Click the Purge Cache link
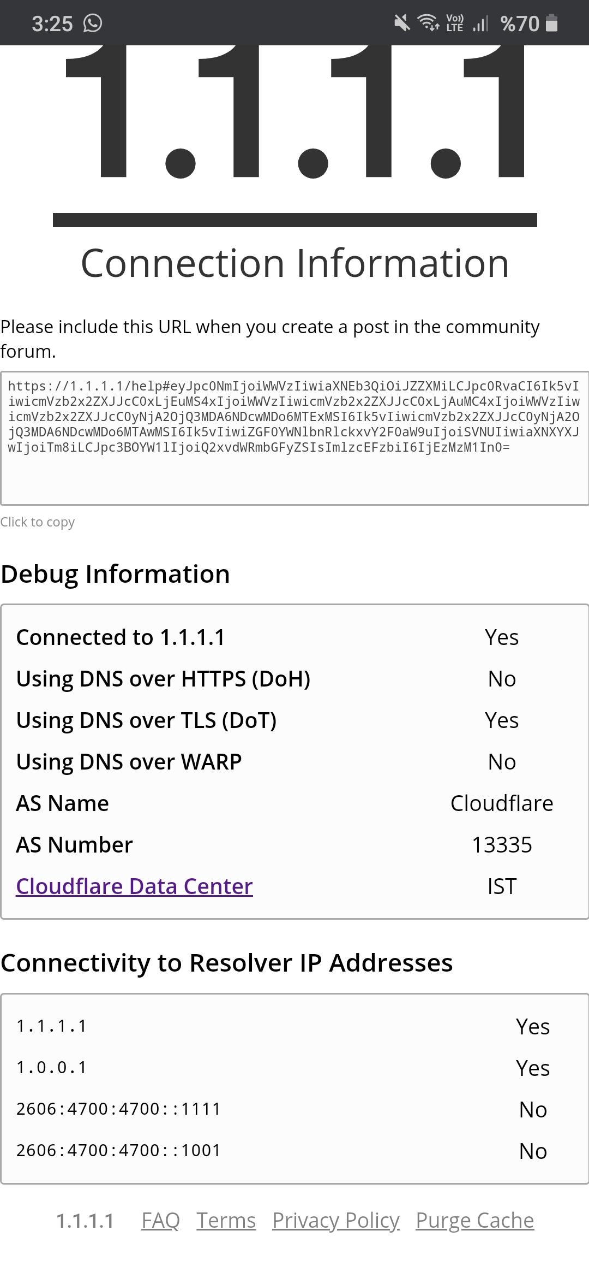Image resolution: width=589 pixels, height=1278 pixels. [x=475, y=1220]
